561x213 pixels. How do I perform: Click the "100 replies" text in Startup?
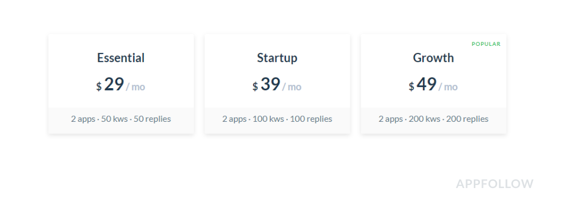tap(311, 119)
